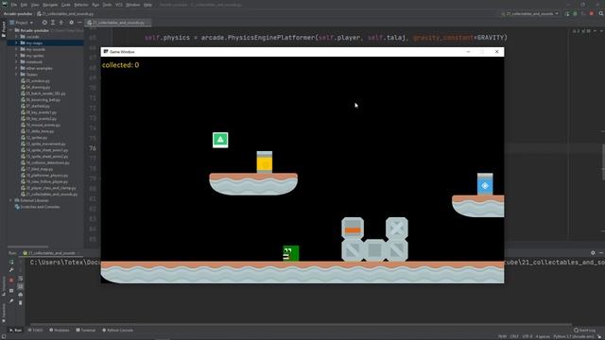
Task: Select 21_collectables_and_sounds.py in project tree
Action: pyautogui.click(x=49, y=195)
